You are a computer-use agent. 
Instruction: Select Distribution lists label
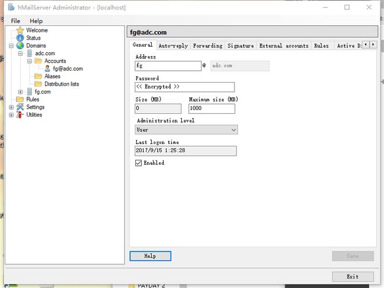coord(61,84)
